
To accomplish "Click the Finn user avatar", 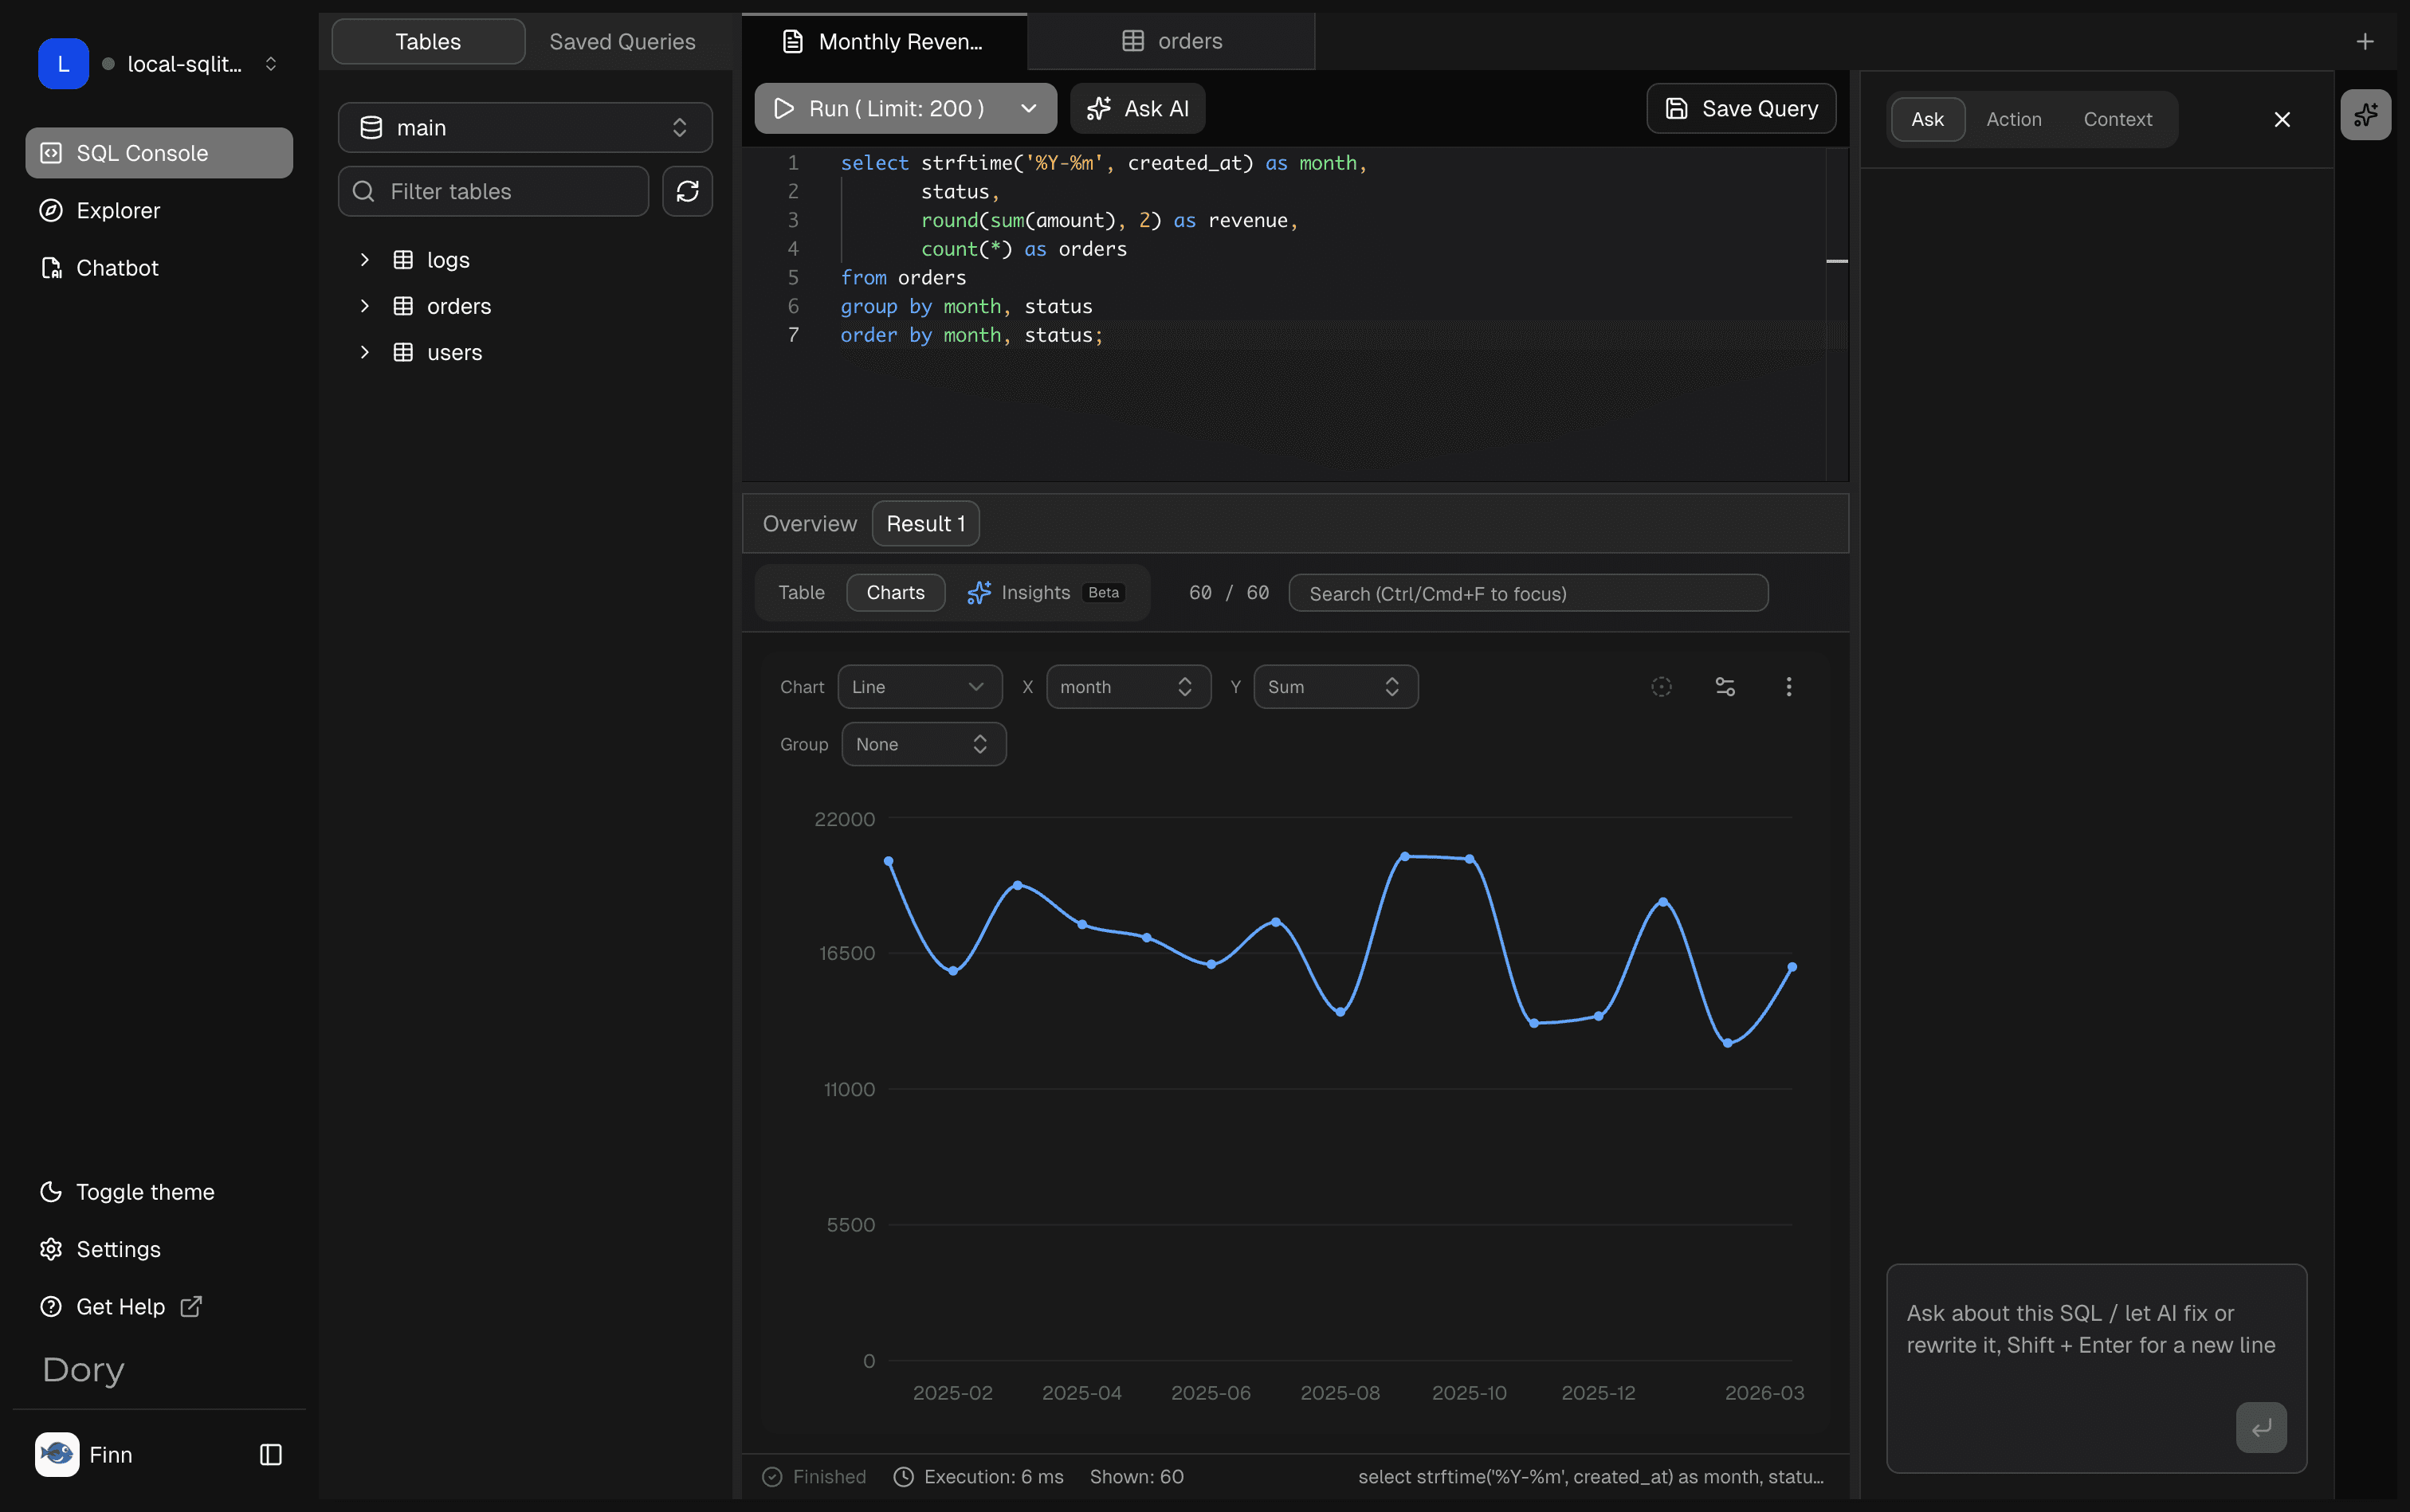I will [x=57, y=1454].
